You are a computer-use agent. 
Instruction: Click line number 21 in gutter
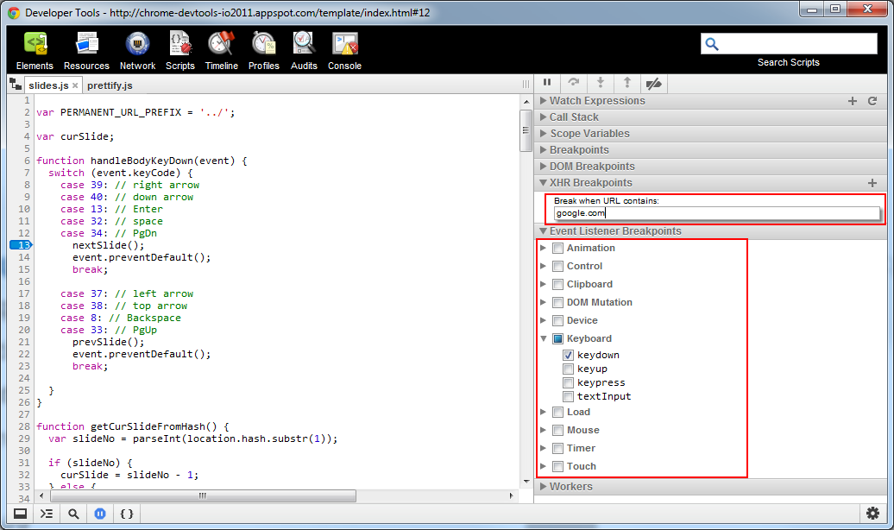(x=24, y=343)
